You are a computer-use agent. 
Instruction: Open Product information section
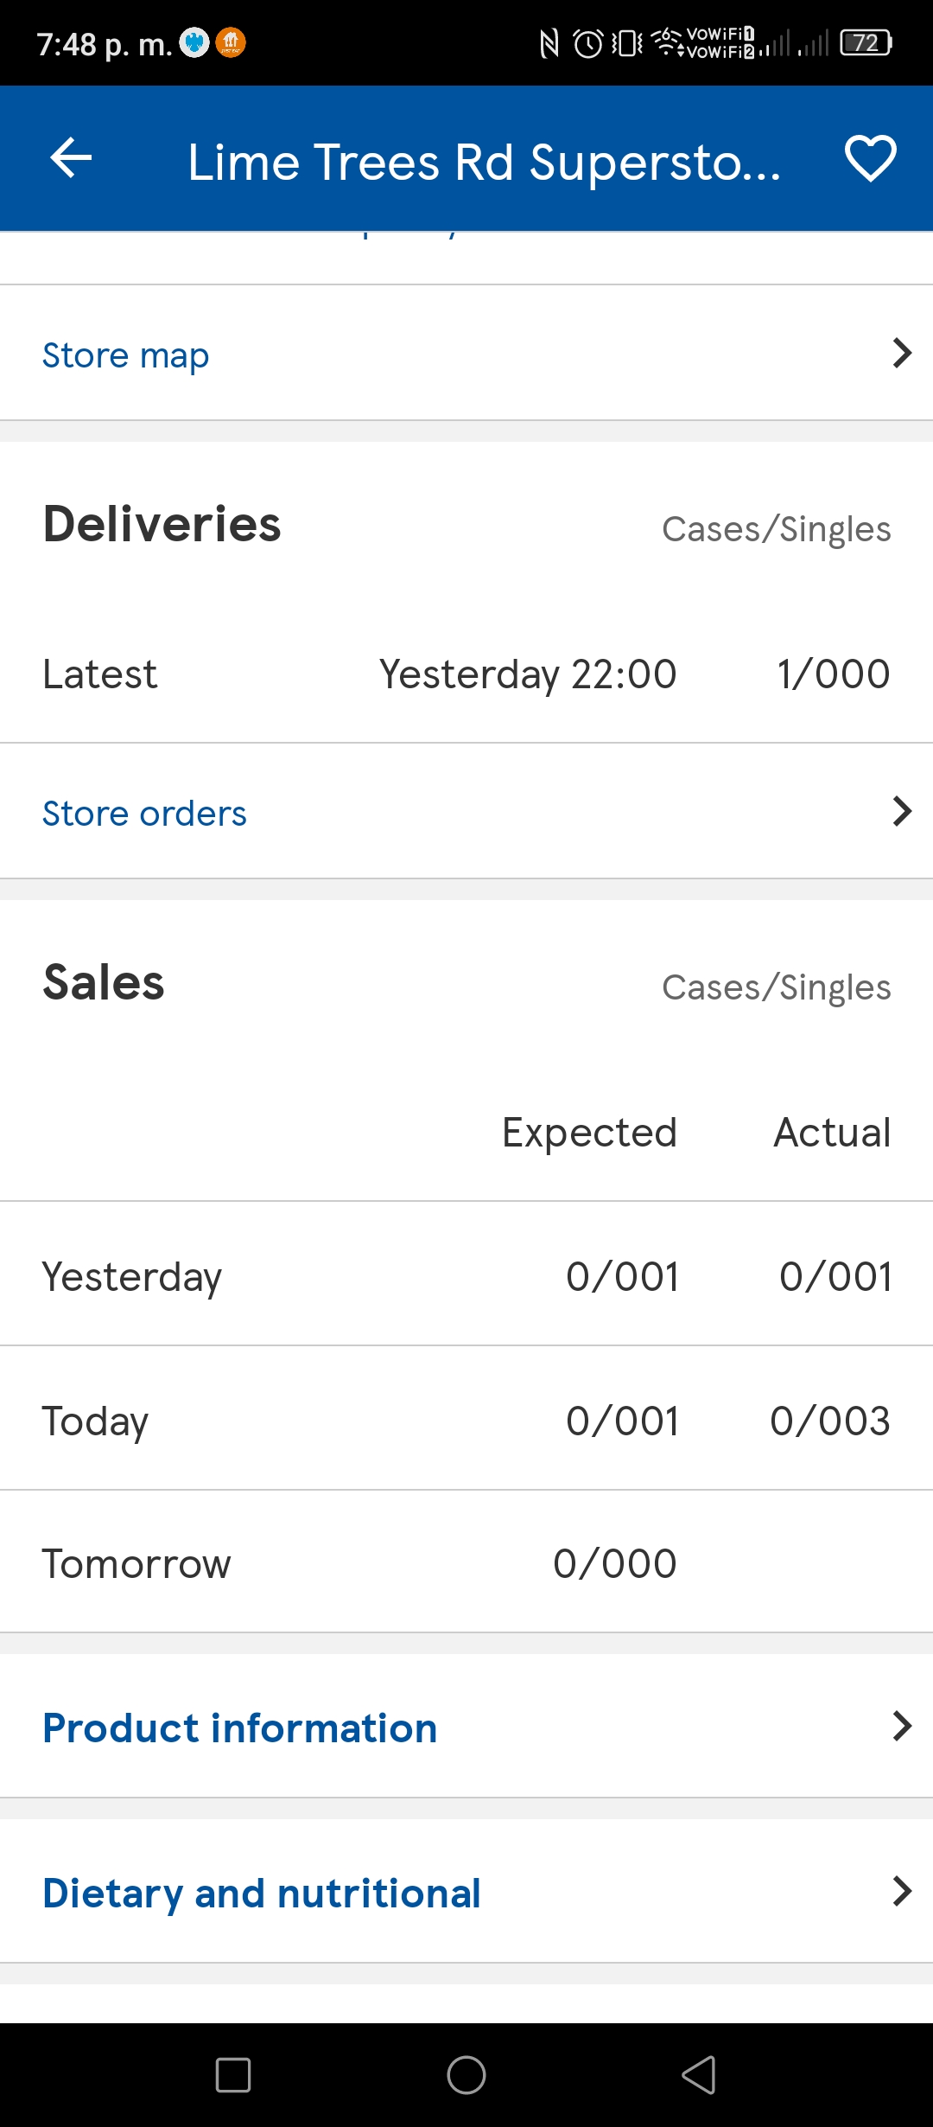pyautogui.click(x=466, y=1727)
